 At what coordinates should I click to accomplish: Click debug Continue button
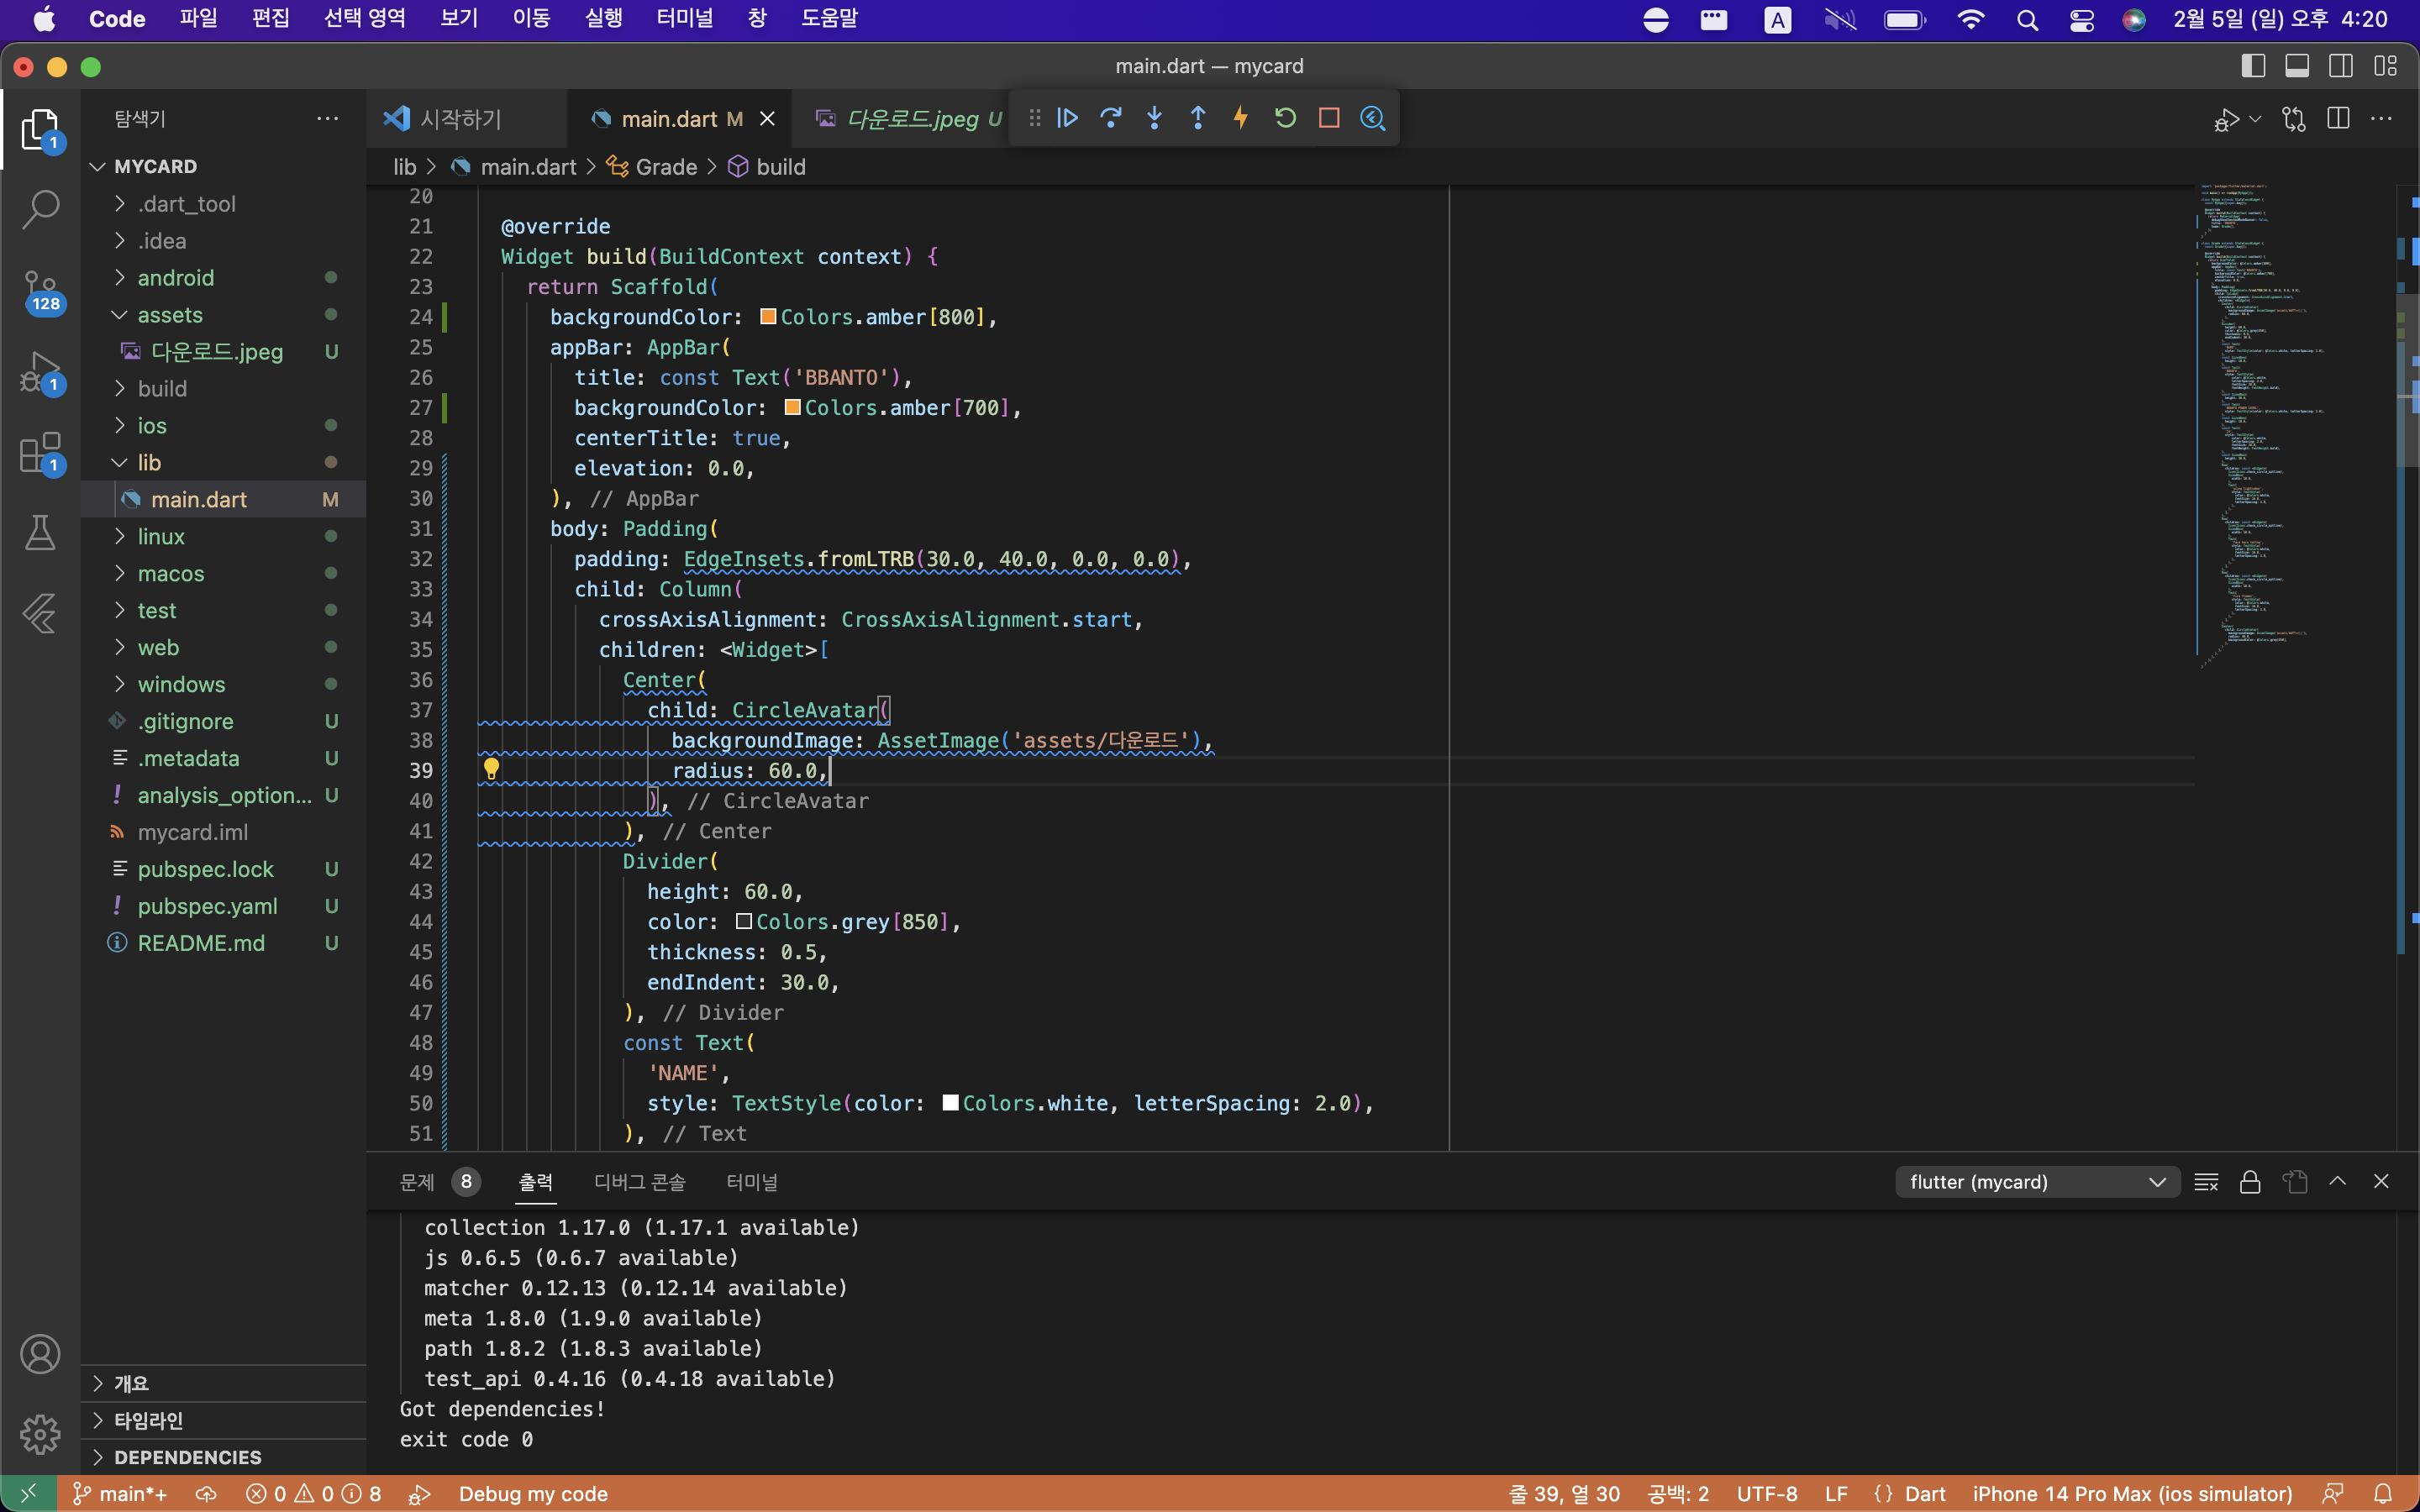pos(1067,118)
